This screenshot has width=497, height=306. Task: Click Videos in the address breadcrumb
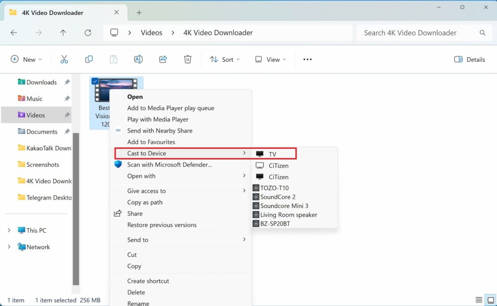coord(151,33)
